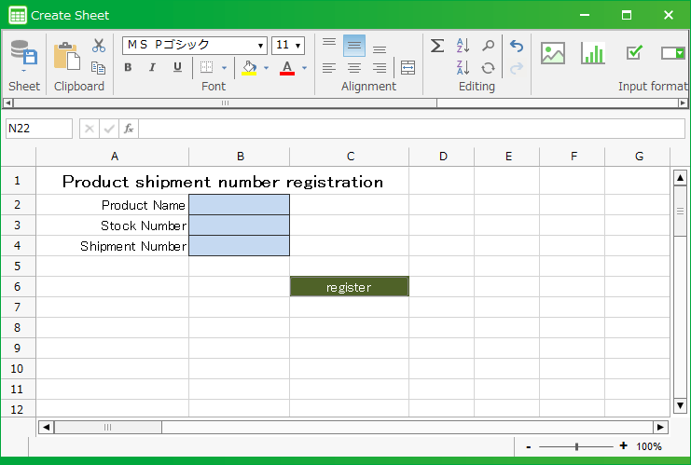Image resolution: width=691 pixels, height=465 pixels.
Task: Click the AutoSum sigma icon
Action: point(436,46)
